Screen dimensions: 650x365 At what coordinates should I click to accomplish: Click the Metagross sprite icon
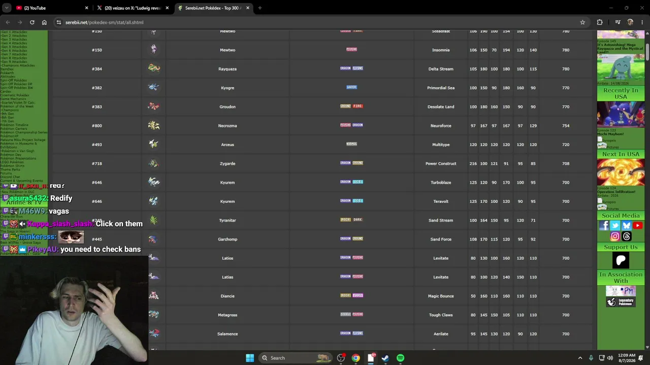click(x=153, y=315)
